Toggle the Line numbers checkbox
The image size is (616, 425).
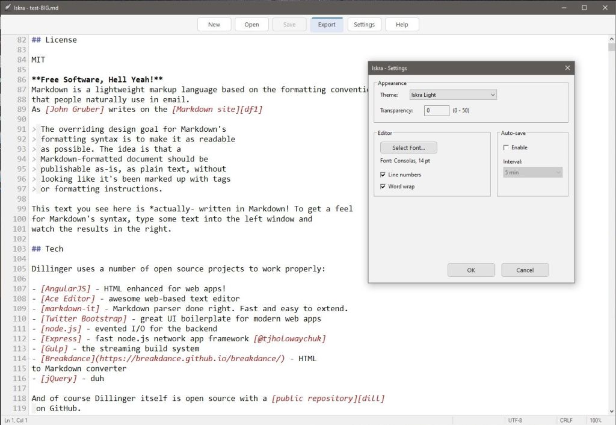[383, 175]
